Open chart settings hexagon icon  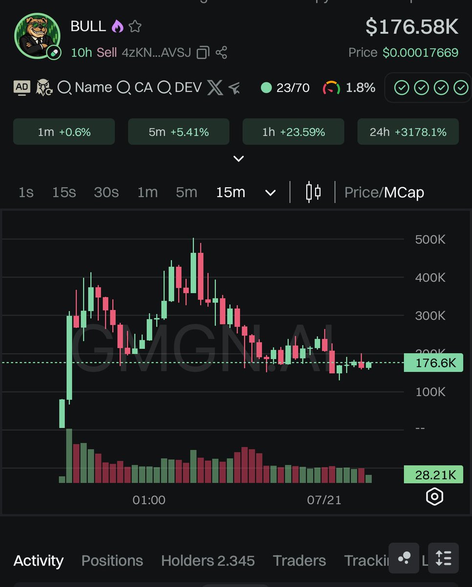[x=434, y=497]
